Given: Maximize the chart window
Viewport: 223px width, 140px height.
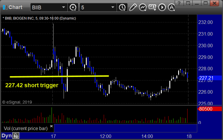Looking at the screenshot, I should 205,3.
